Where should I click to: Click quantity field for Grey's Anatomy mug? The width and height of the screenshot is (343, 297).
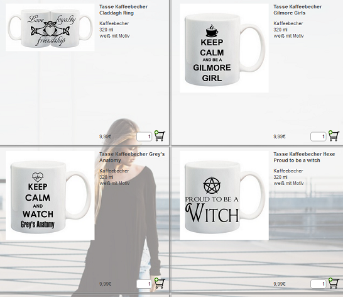[x=144, y=284]
